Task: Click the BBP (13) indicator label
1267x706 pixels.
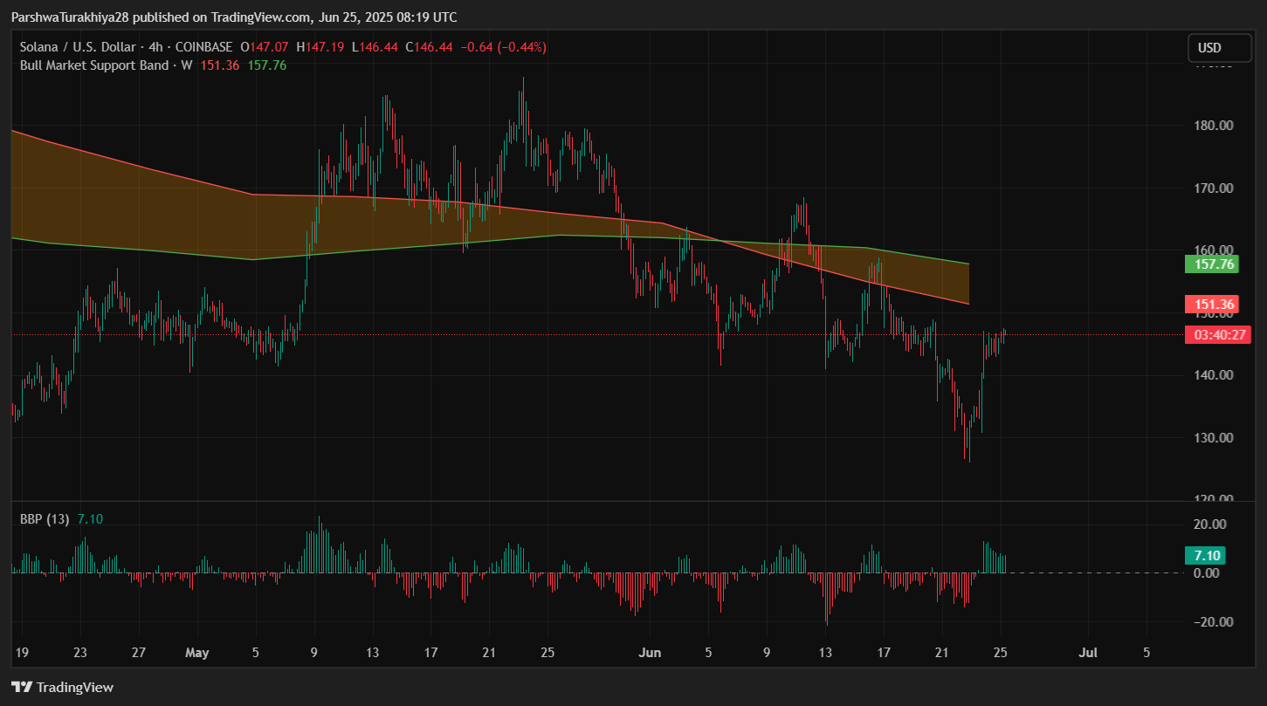Action: (x=45, y=519)
